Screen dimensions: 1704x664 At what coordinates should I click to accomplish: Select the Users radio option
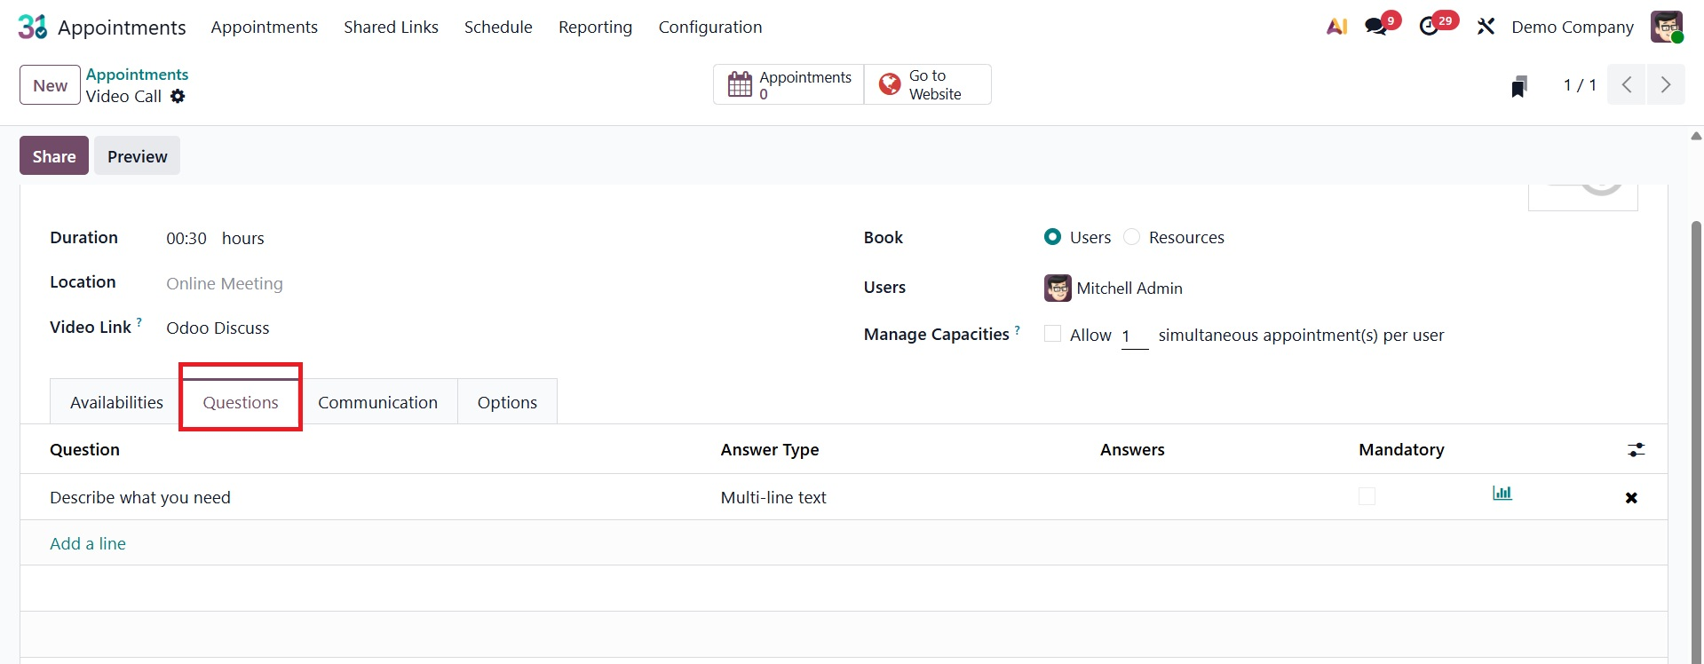[x=1052, y=237]
